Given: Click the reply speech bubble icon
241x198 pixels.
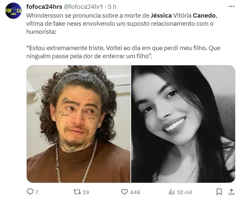Looking at the screenshot, I should tap(30, 192).
